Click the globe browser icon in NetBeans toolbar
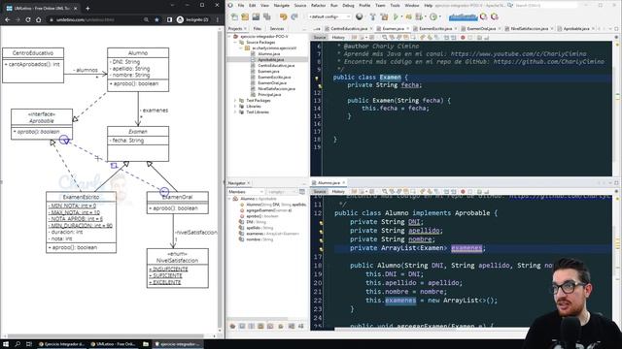 360,16
